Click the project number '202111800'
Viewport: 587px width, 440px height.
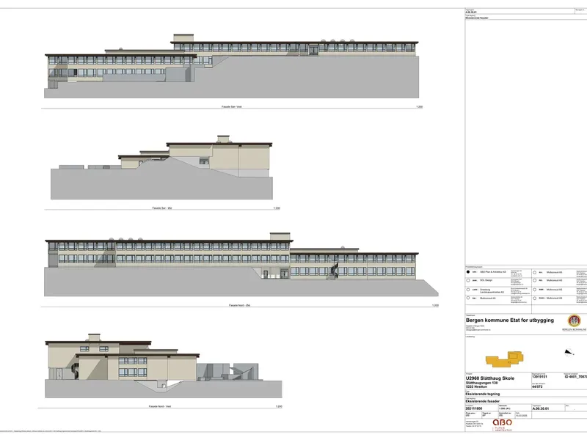pos(473,408)
